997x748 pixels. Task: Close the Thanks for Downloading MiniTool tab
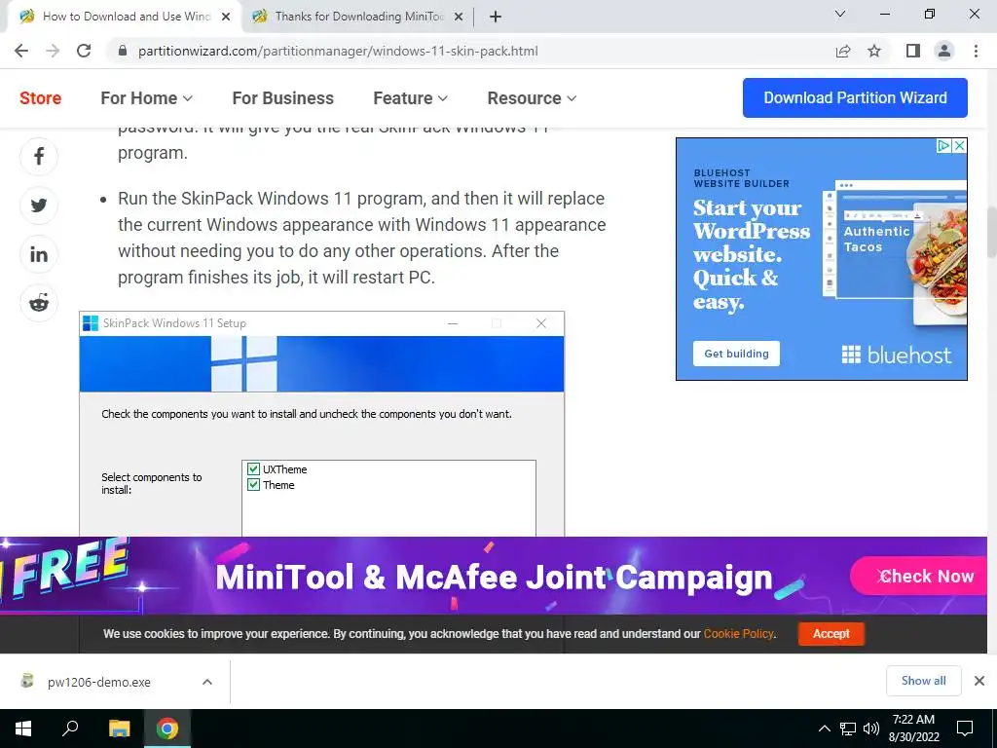point(459,17)
